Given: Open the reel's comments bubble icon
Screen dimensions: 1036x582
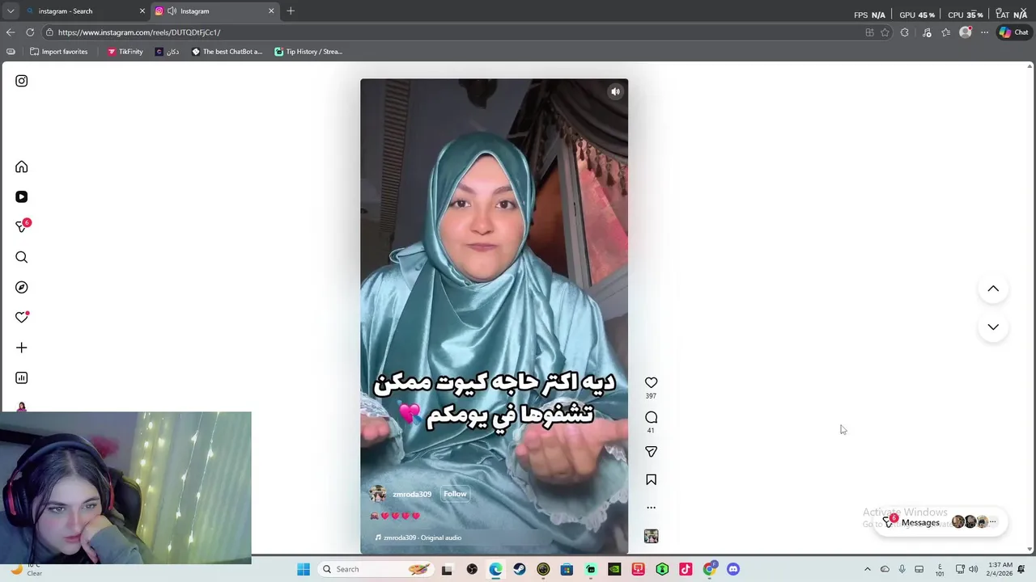Looking at the screenshot, I should (651, 417).
